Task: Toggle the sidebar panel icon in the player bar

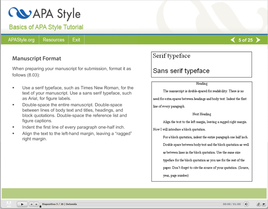Action: click(264, 204)
